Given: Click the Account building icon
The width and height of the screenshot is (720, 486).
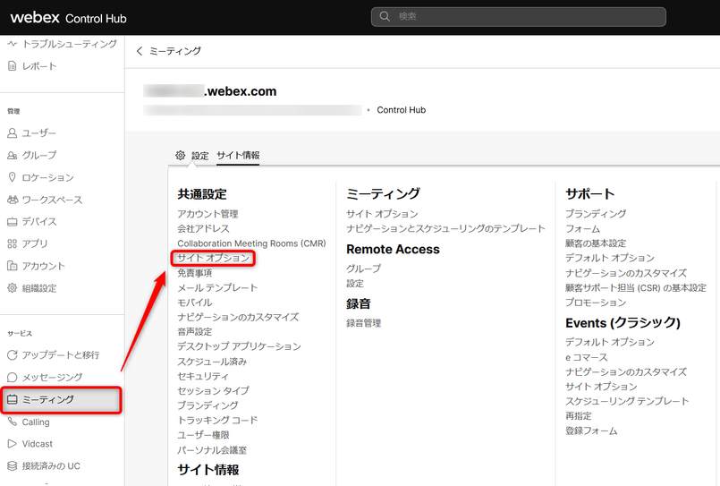Looking at the screenshot, I should point(13,266).
